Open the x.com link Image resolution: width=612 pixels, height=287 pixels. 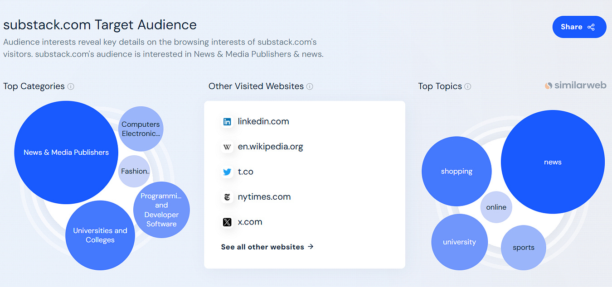coord(250,222)
